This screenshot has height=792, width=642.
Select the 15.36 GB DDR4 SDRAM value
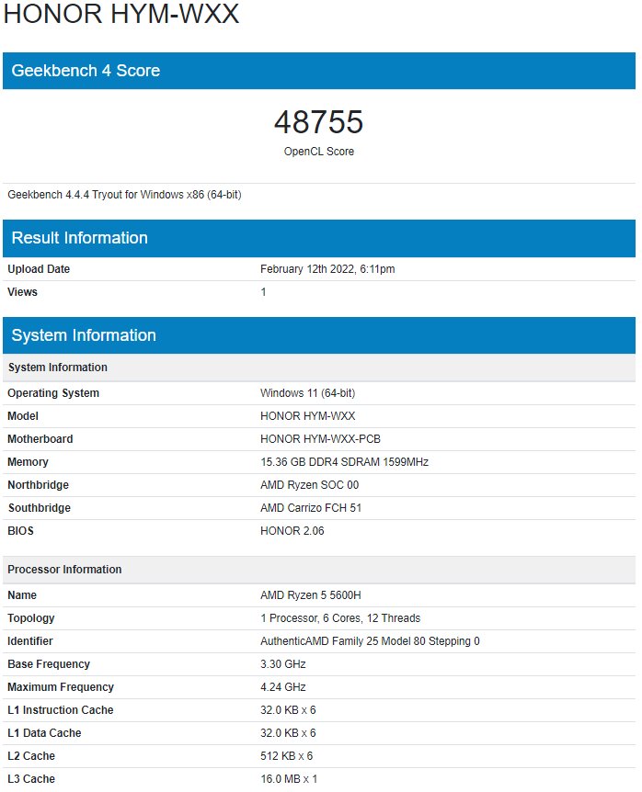click(x=344, y=462)
